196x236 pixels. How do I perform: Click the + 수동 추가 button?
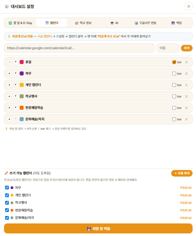[x=182, y=173]
